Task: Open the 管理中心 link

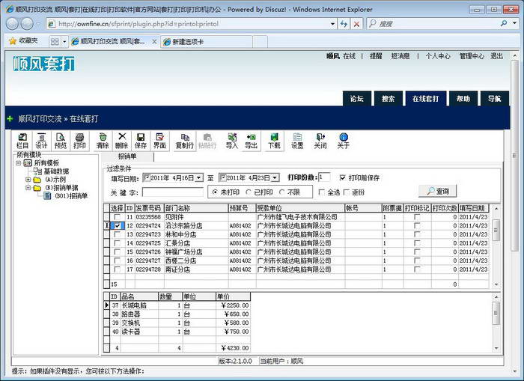Action: [472, 56]
